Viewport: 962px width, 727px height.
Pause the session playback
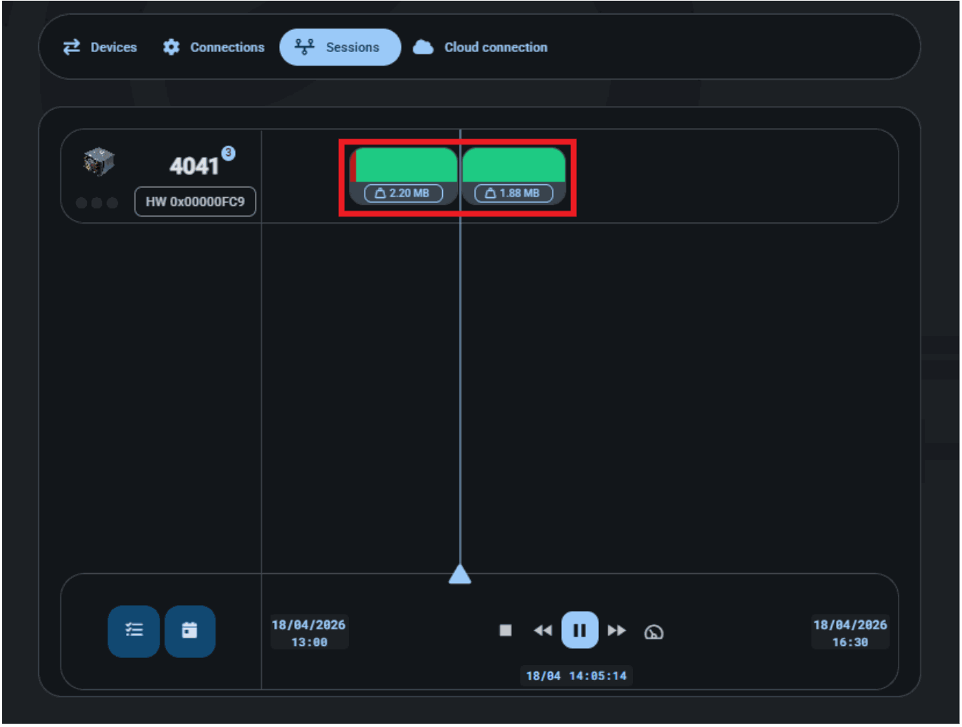[x=580, y=631]
